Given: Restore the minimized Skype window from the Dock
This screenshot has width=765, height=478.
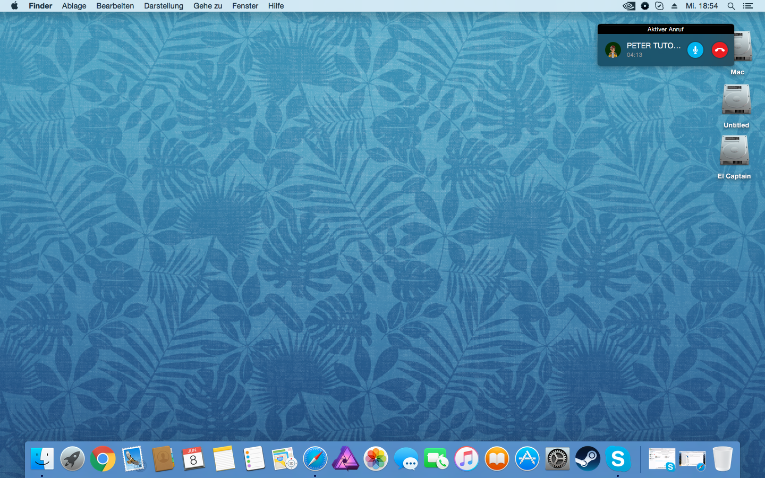Looking at the screenshot, I should coord(662,459).
